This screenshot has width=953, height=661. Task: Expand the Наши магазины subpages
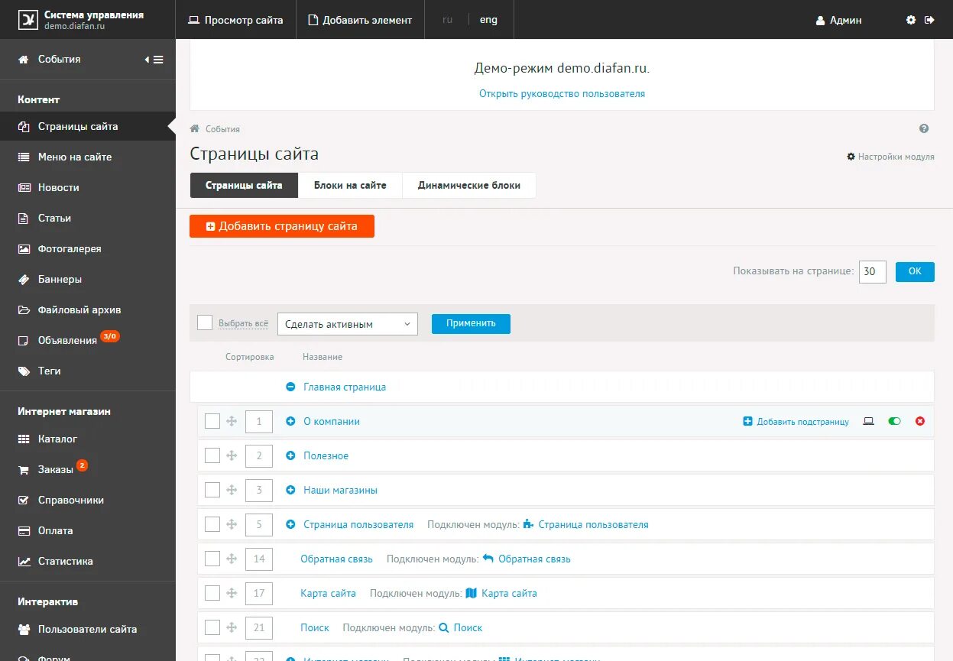pyautogui.click(x=290, y=490)
